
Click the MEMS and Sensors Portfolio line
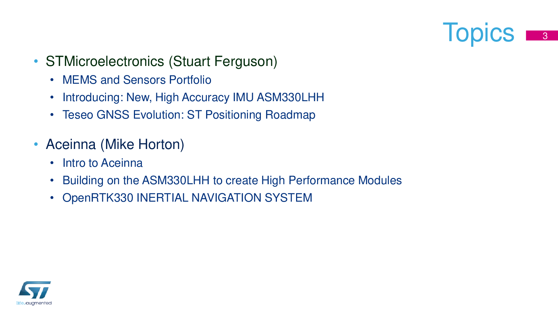tap(137, 80)
